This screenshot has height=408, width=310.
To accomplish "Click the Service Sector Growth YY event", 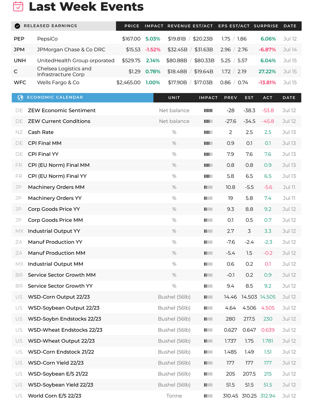I will 60,286.
